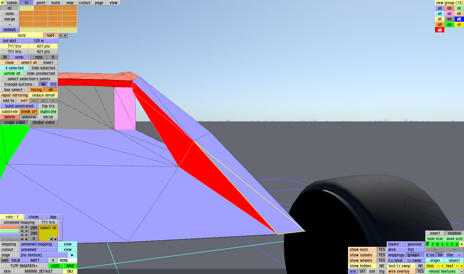Click the yellow H button beside subob
Screen dimensions: 464x274
click(2, 3)
